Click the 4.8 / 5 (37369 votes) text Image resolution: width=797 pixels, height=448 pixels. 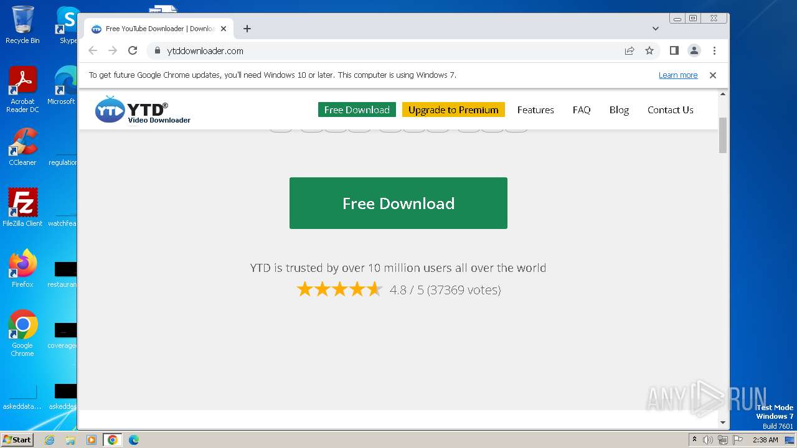[445, 289]
